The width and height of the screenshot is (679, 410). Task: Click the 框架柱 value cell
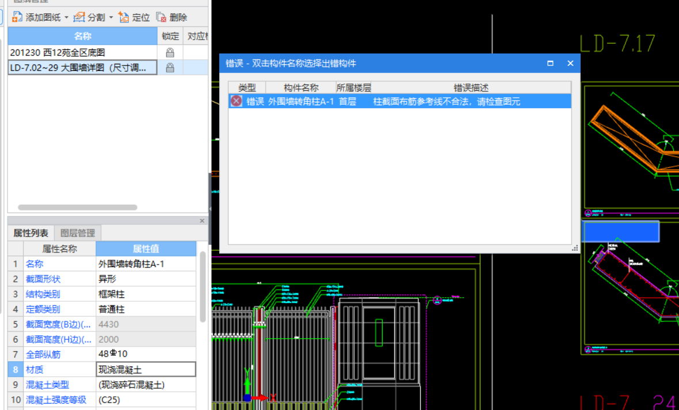pos(146,294)
